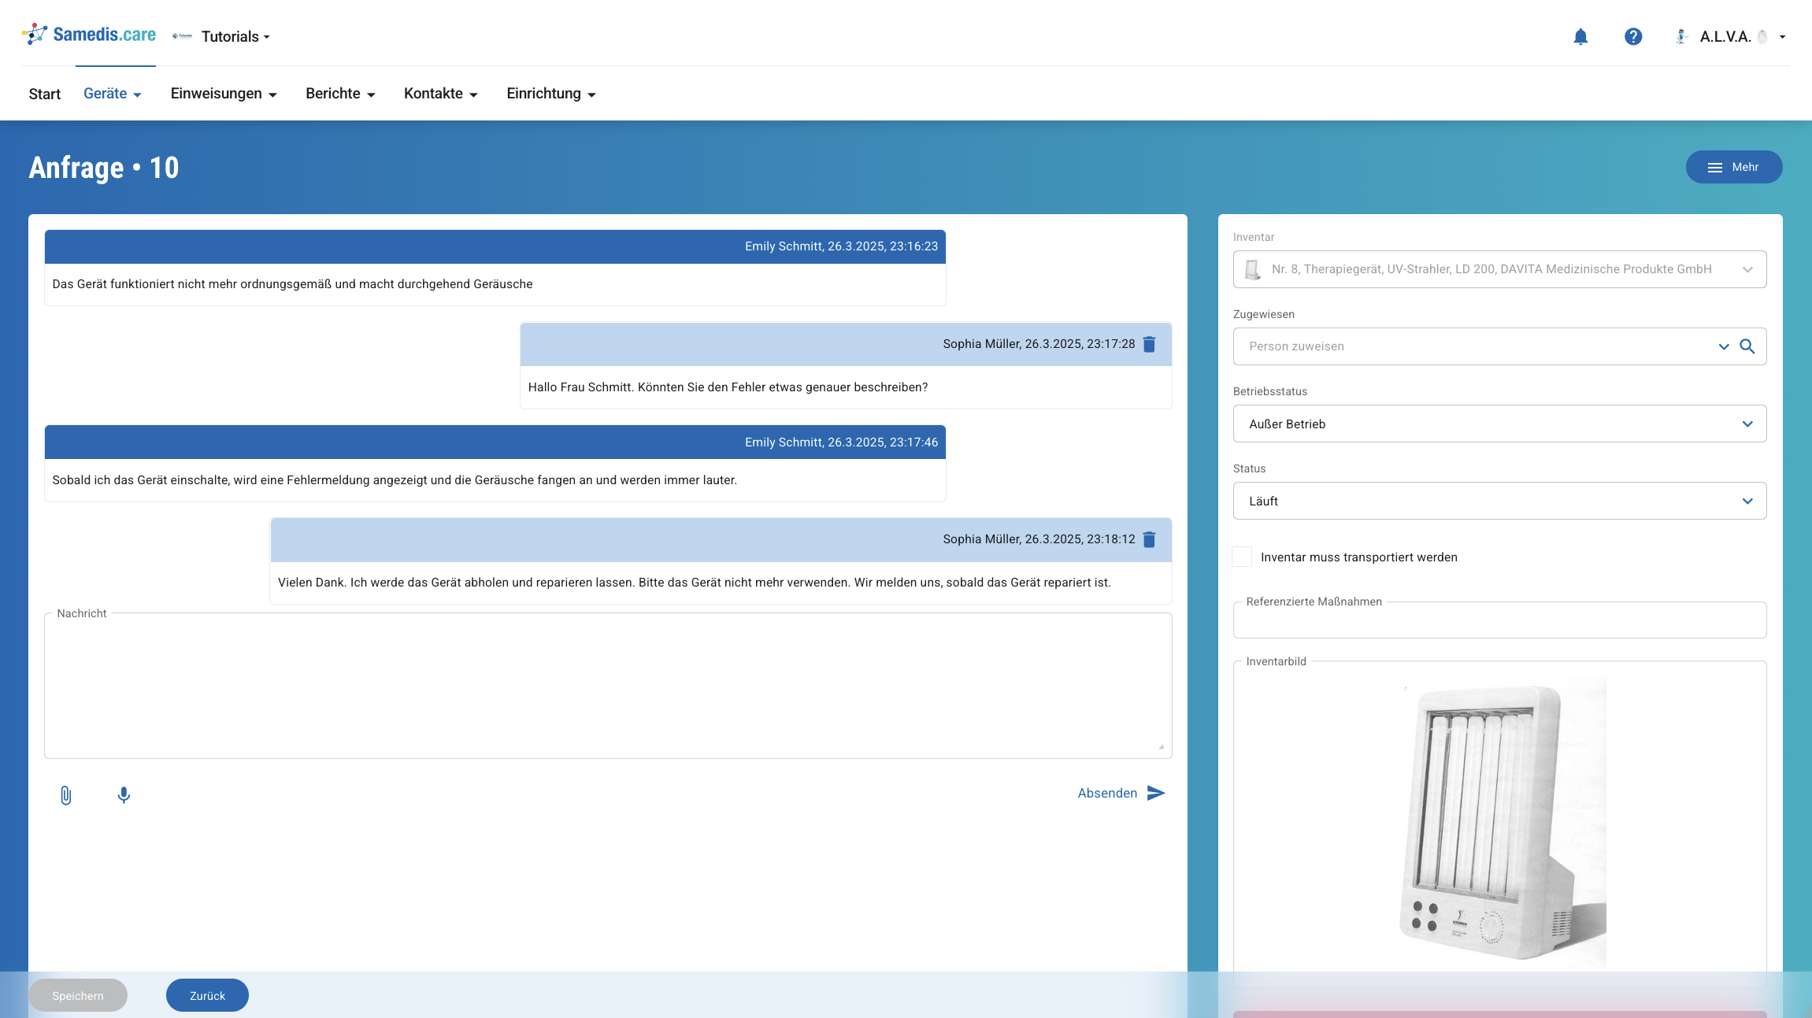The height and width of the screenshot is (1018, 1812).
Task: Expand the Person zuweisen dropdown arrow
Action: [x=1724, y=346]
